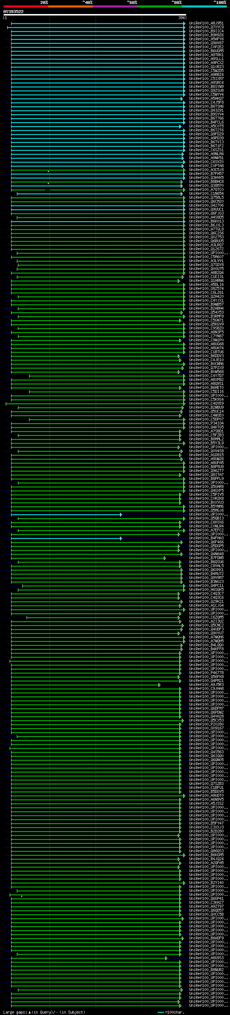This screenshot has height=1015, width=230.
Task: Click the red 20% identity legend bar
Action: 26,6
